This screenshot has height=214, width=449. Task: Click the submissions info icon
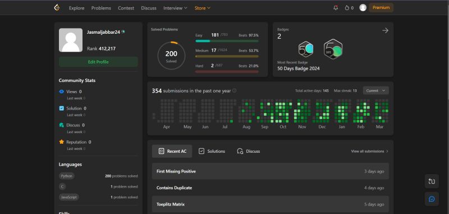[x=234, y=91]
